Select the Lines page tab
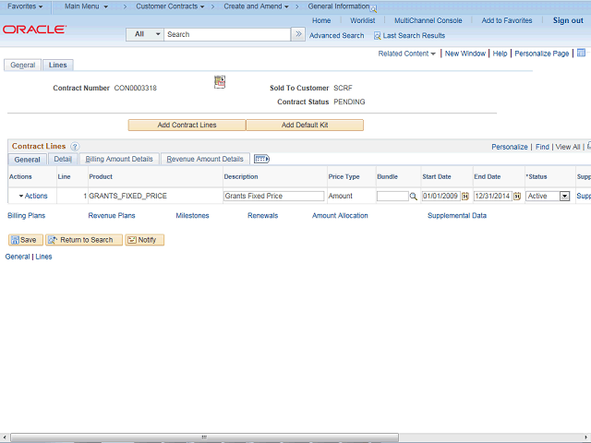The width and height of the screenshot is (591, 443). coord(57,65)
